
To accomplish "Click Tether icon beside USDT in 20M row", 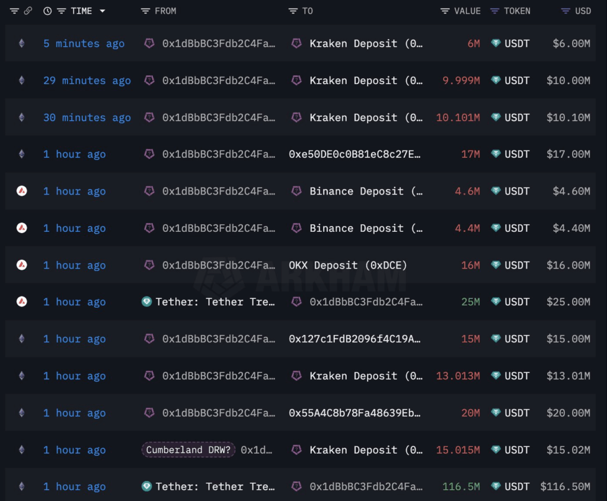I will [496, 412].
